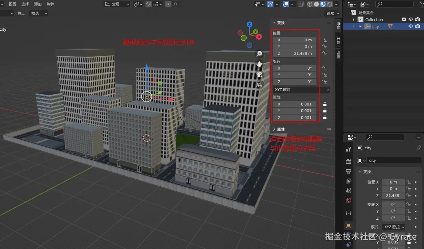Expand the city object in the outliner
424x249 pixels.
361,27
